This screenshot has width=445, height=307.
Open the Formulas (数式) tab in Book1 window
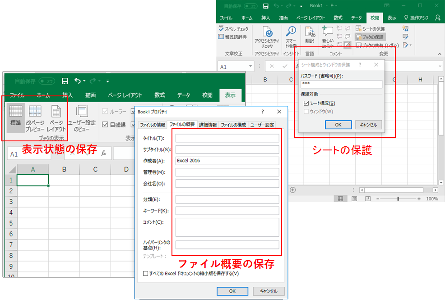point(338,18)
